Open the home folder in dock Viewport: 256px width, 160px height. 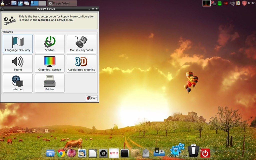coord(50,153)
